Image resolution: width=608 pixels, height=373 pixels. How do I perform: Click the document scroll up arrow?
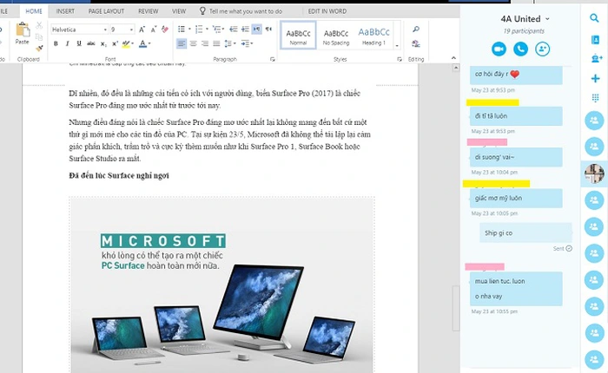pyautogui.click(x=456, y=68)
